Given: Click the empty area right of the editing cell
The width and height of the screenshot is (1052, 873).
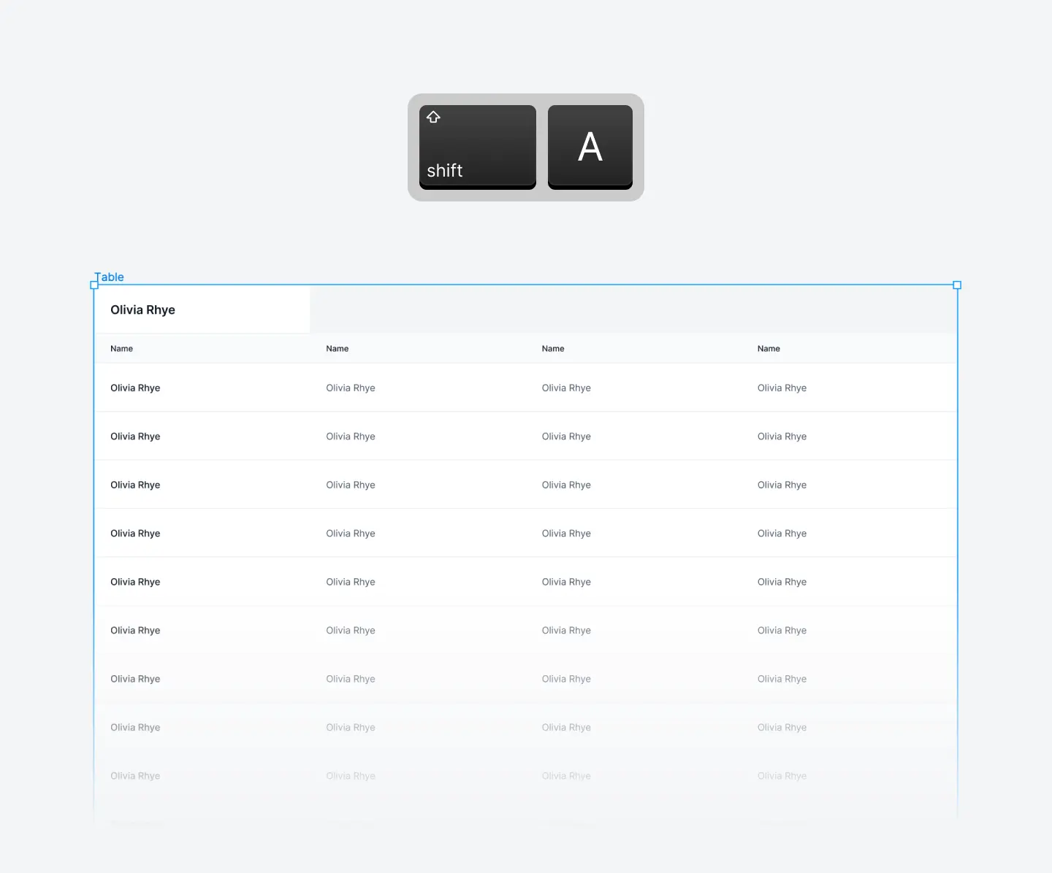Looking at the screenshot, I should pyautogui.click(x=628, y=309).
